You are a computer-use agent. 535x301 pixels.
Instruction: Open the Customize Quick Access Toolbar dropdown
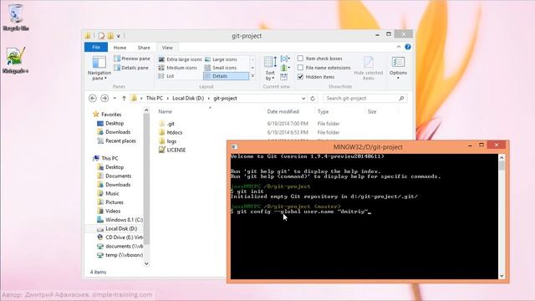[x=119, y=36]
